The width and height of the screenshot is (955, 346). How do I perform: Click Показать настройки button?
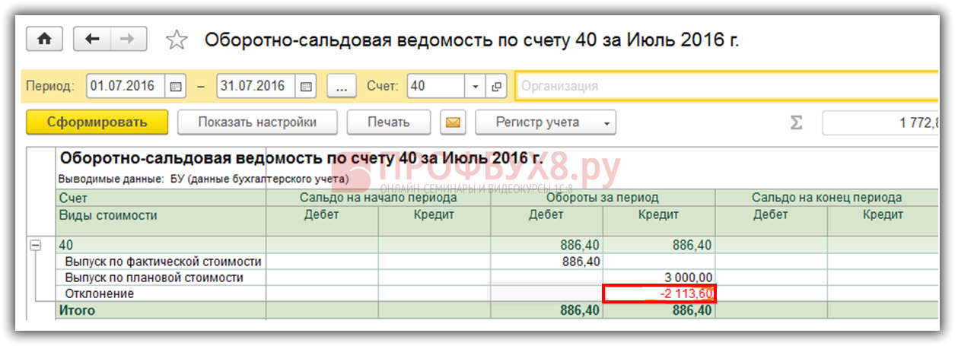coord(257,122)
